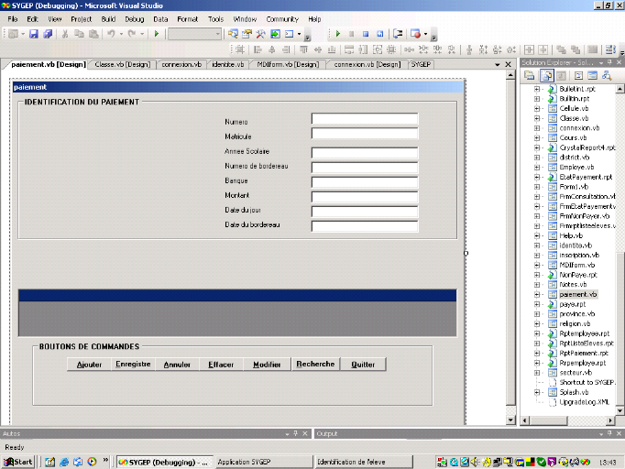Click the Quitter button
The height and width of the screenshot is (469, 625).
[x=363, y=365]
